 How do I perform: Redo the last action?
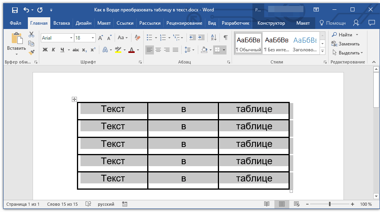click(x=40, y=10)
